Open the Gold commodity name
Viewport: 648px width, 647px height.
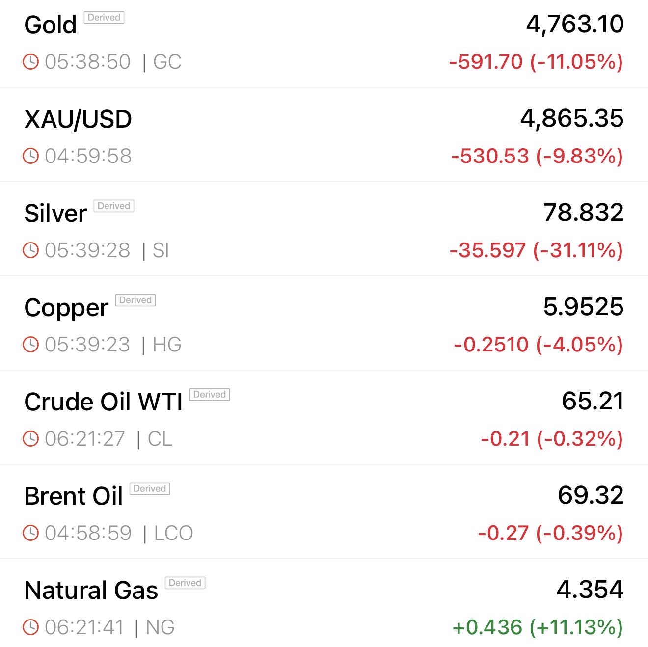pos(51,25)
